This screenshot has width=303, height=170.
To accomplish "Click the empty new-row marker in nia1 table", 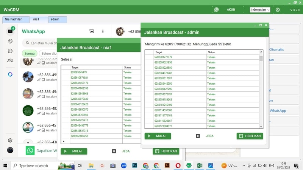I will (66, 141).
